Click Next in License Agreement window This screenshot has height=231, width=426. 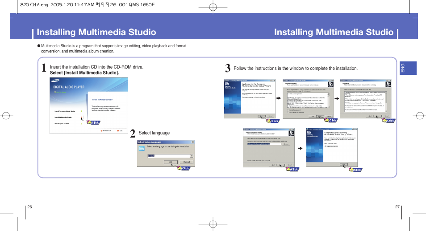tap(320, 117)
